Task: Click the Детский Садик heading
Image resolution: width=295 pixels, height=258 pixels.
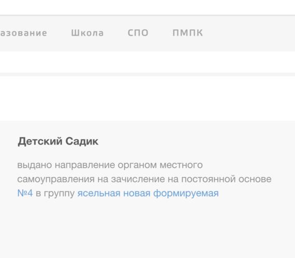Action: click(58, 141)
